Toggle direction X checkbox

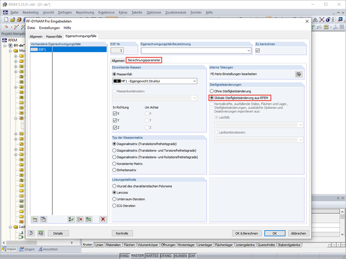(x=115, y=114)
